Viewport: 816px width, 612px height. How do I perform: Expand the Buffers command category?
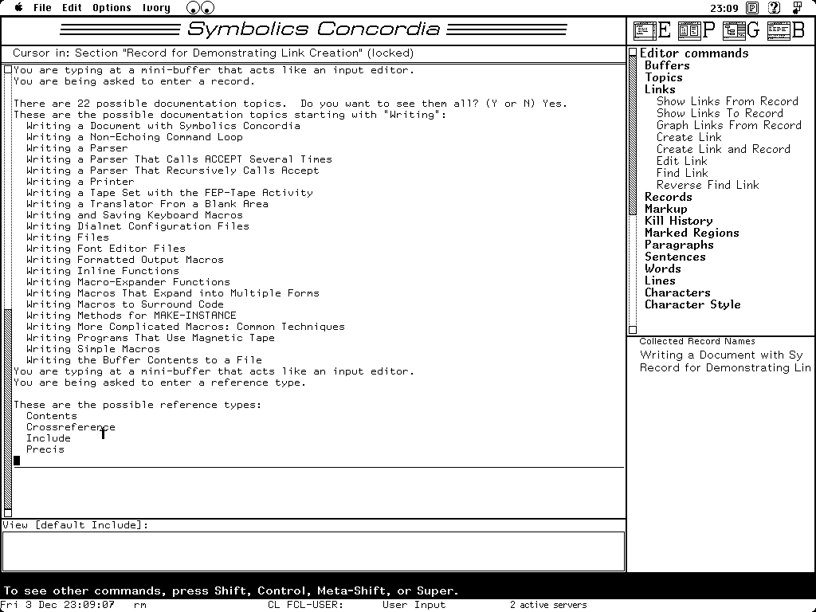point(667,65)
